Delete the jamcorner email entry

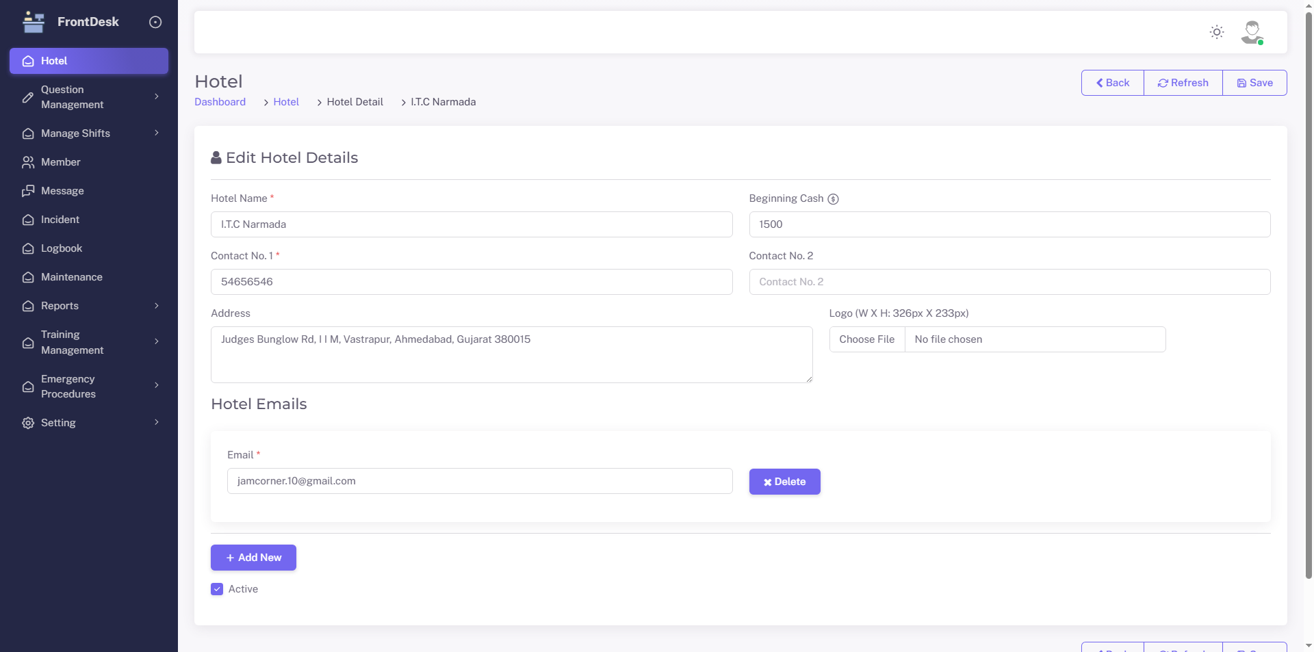tap(784, 482)
